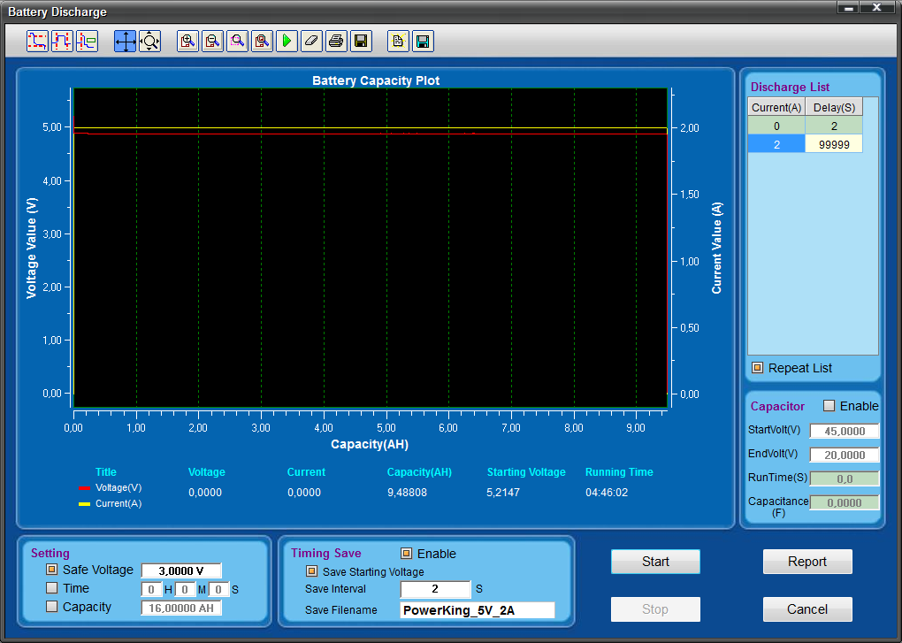Click the printer icon in toolbar
The image size is (902, 643).
pyautogui.click(x=336, y=41)
